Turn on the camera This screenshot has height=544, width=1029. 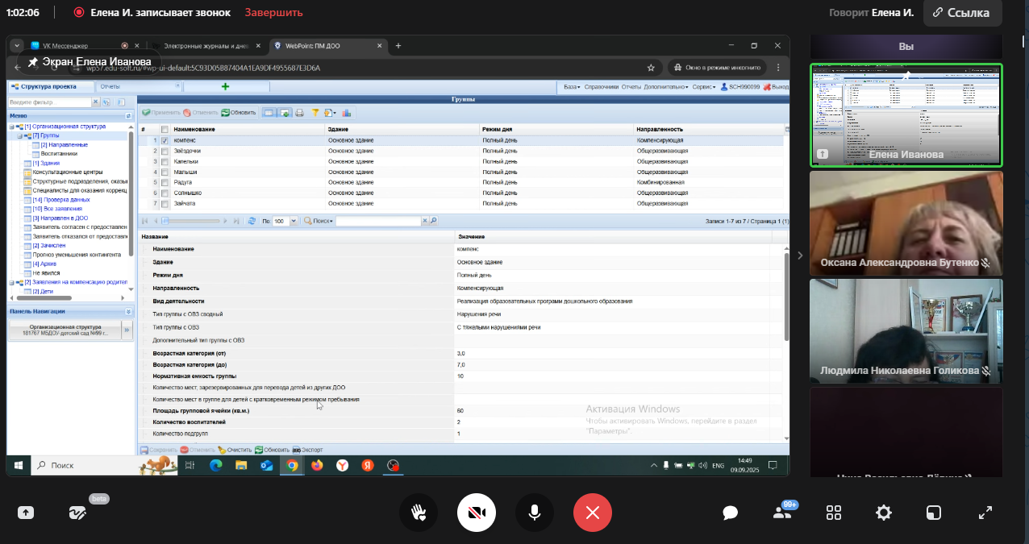[477, 513]
